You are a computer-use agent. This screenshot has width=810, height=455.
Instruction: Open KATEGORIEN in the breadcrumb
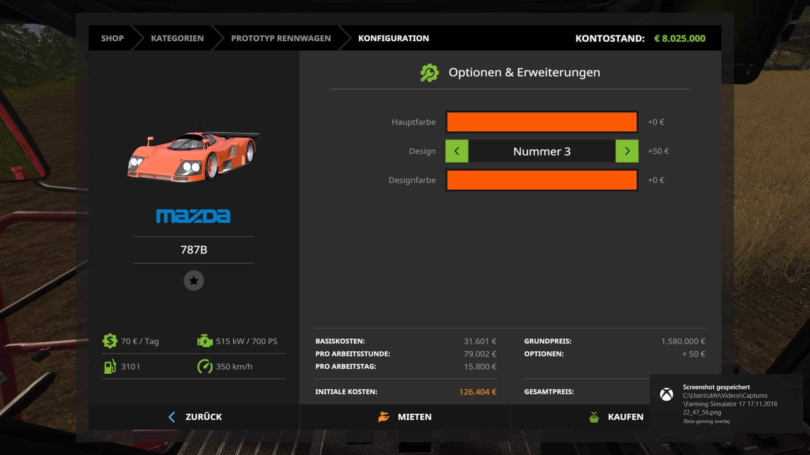click(177, 38)
